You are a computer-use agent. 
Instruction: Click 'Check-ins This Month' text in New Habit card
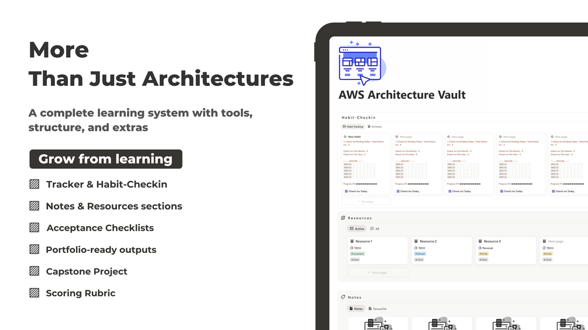(356, 151)
